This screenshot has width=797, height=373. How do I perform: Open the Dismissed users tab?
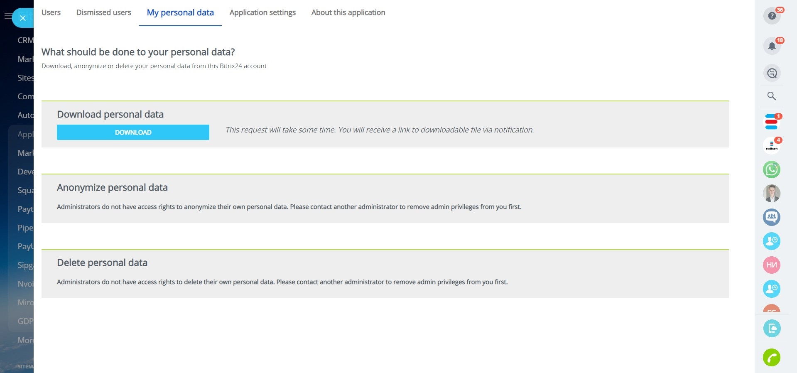tap(104, 12)
